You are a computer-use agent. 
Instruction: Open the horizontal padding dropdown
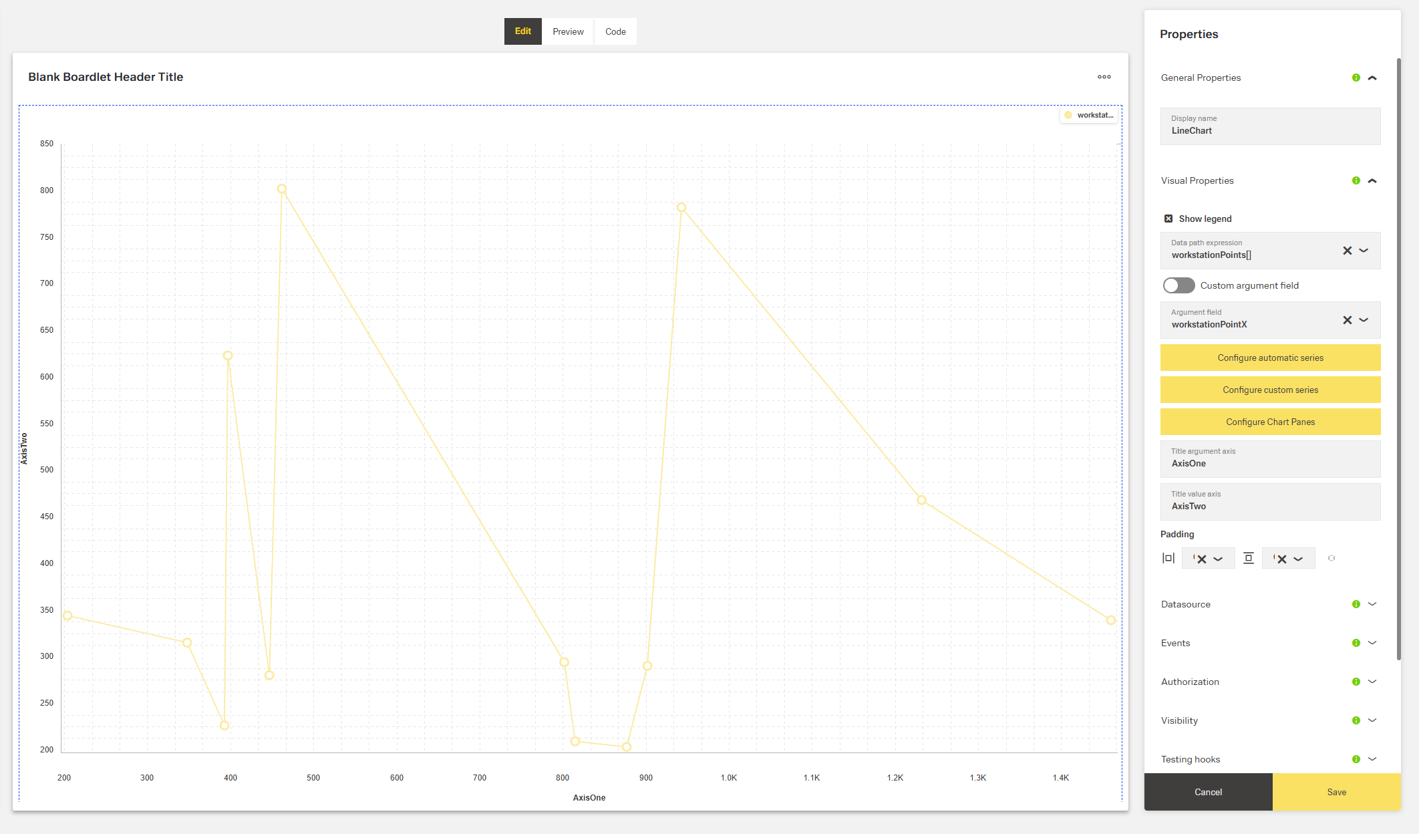click(x=1218, y=558)
